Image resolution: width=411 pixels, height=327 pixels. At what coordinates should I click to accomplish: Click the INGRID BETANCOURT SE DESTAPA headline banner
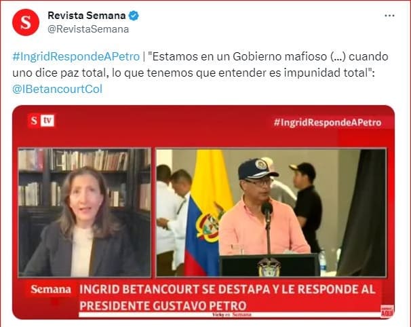[227, 297]
